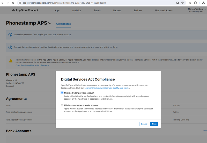Open the Analytics menu
The image size is (207, 143).
(77, 11)
